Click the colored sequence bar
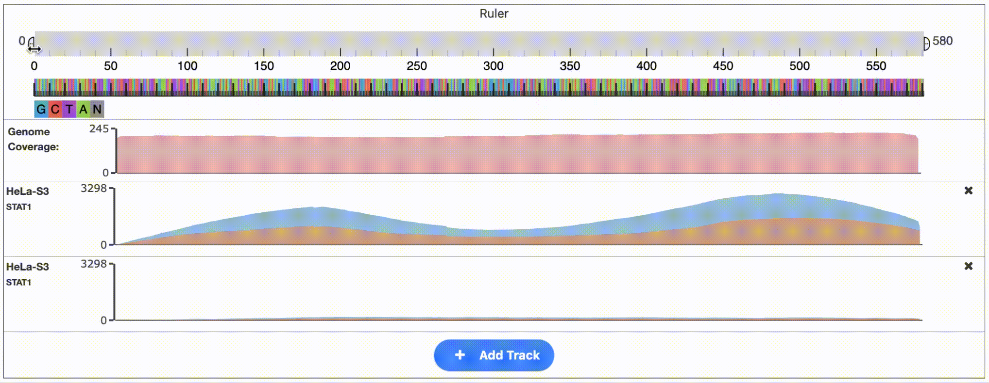This screenshot has height=383, width=989. pyautogui.click(x=478, y=87)
